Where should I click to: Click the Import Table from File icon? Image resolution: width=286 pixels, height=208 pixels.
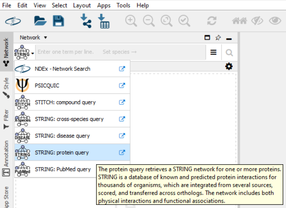(104, 21)
